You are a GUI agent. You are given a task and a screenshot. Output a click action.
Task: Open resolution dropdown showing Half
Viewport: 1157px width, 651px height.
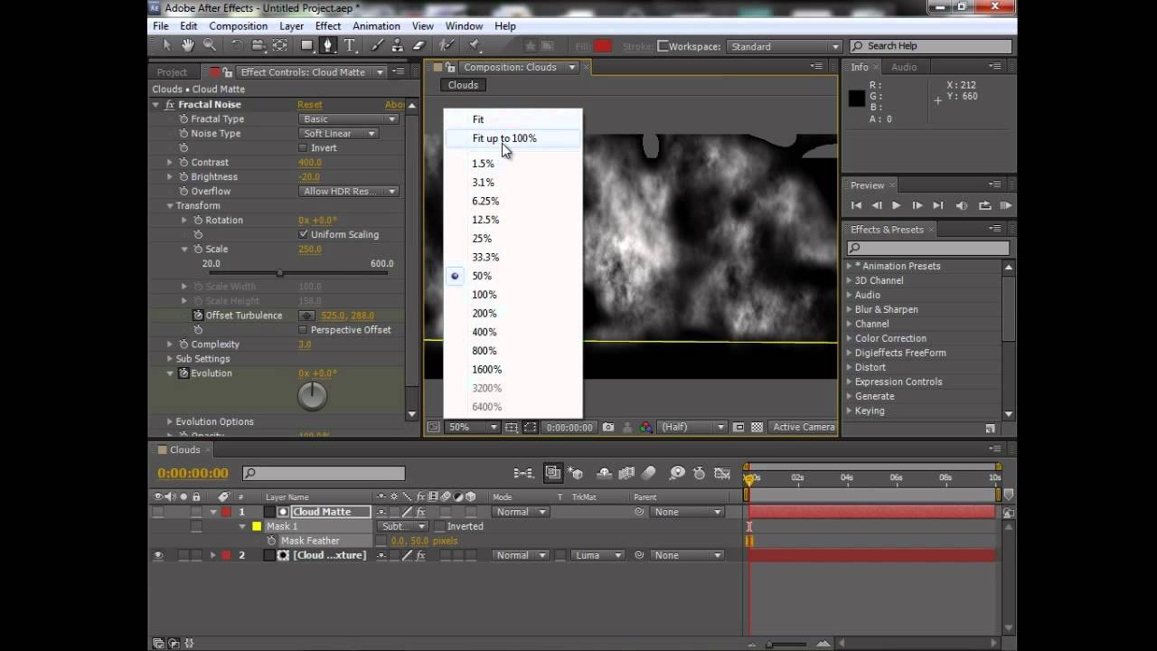tap(693, 428)
